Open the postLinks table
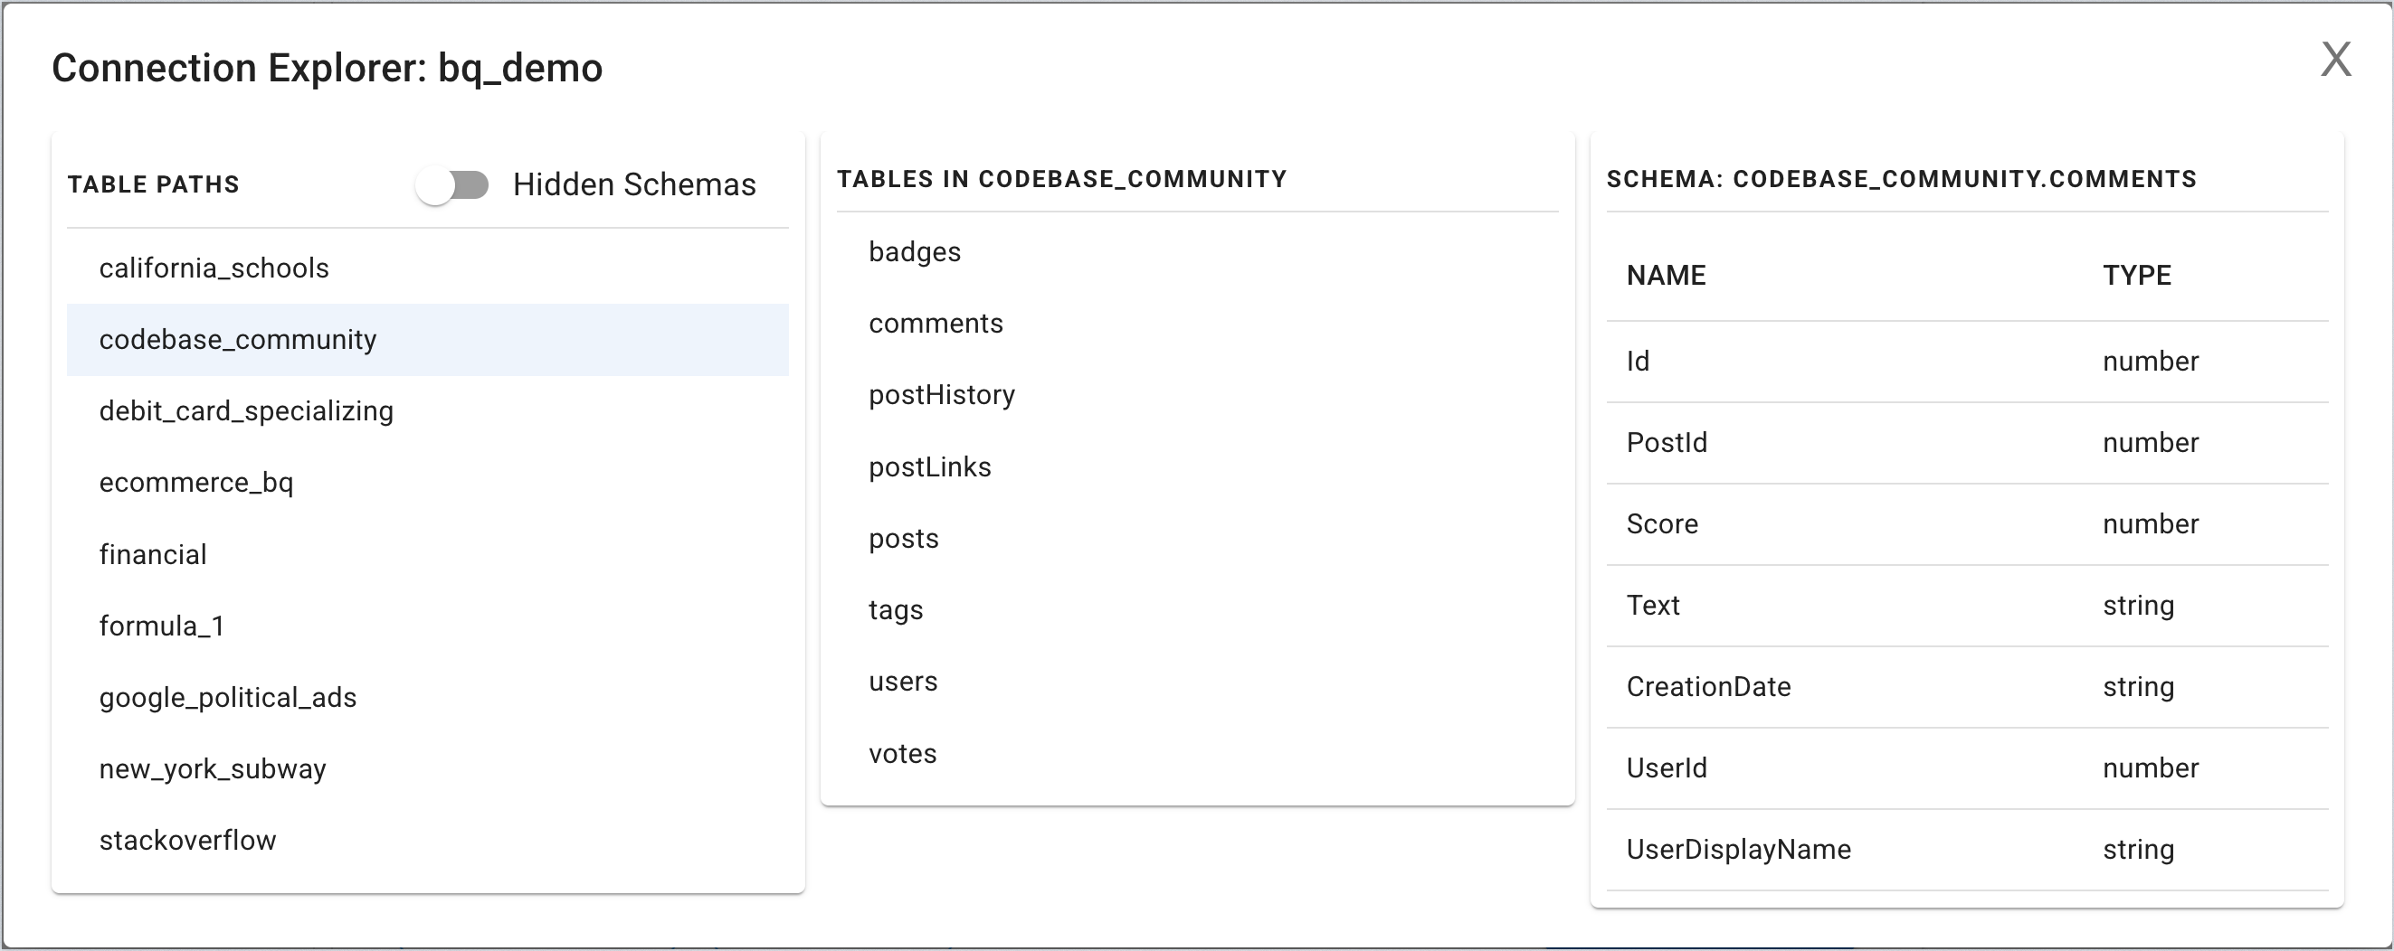Screen dimensions: 2394x951 point(929,467)
